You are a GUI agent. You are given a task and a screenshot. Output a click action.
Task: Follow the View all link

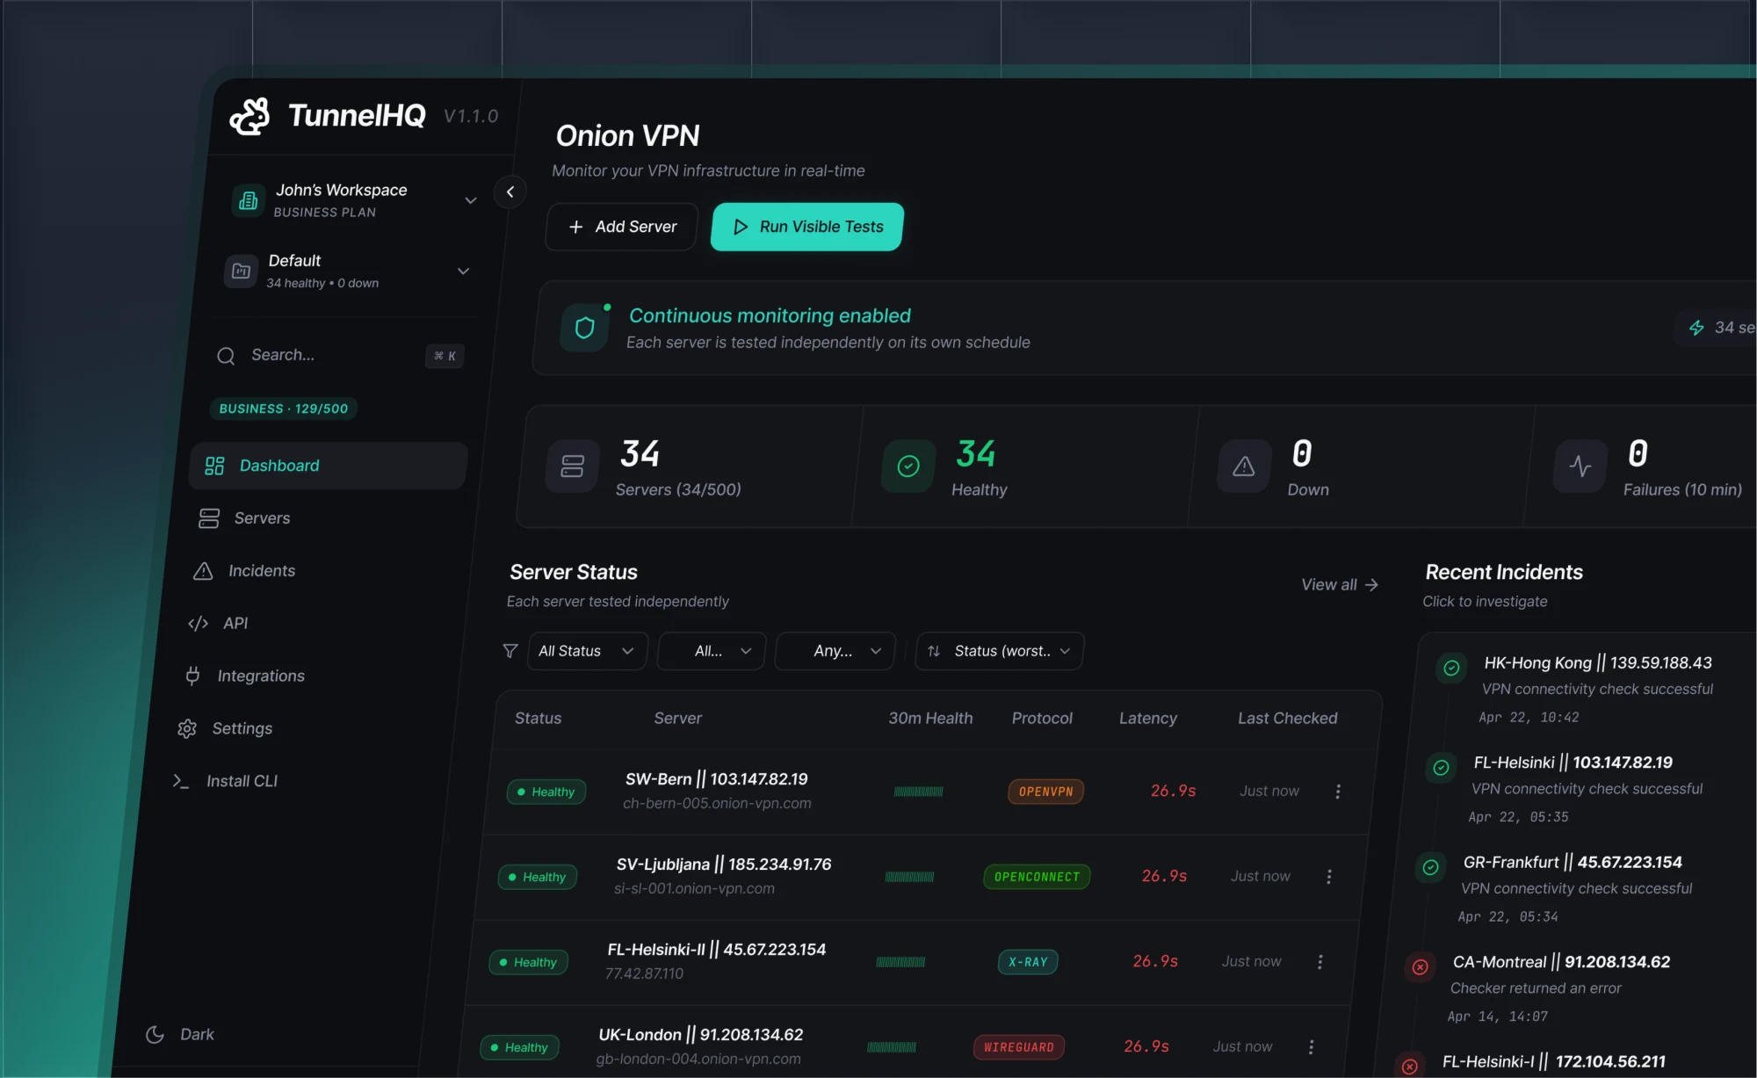(x=1340, y=585)
